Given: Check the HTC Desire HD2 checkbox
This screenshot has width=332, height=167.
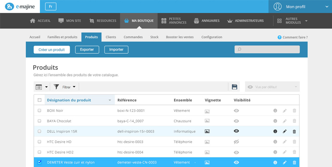Looking at the screenshot, I should [39, 152].
